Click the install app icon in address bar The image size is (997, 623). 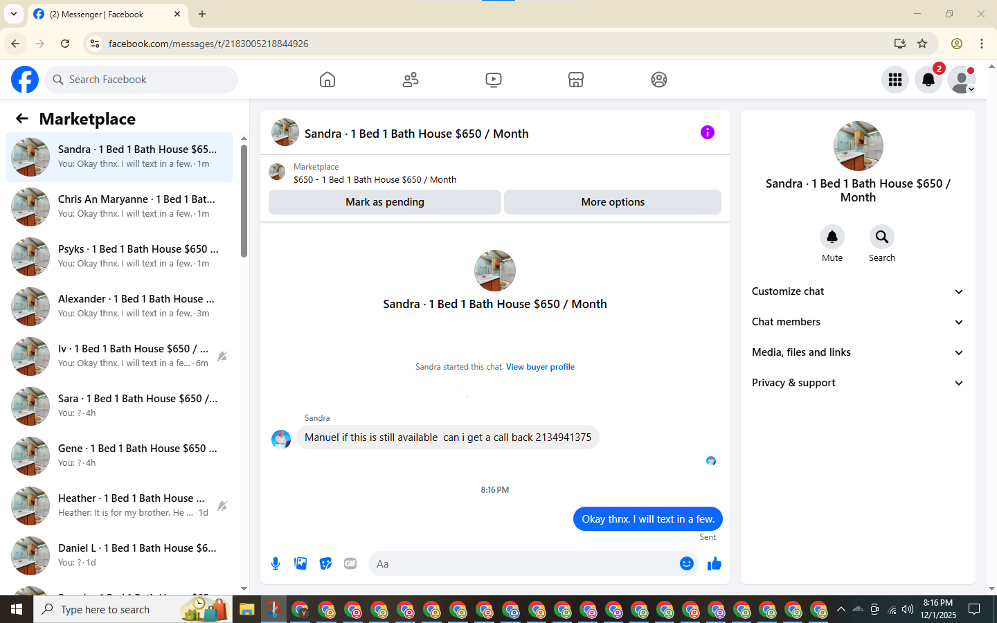coord(900,44)
